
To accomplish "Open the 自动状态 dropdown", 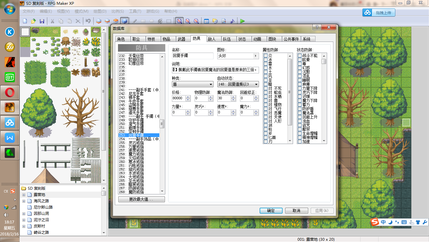I will coord(238,84).
